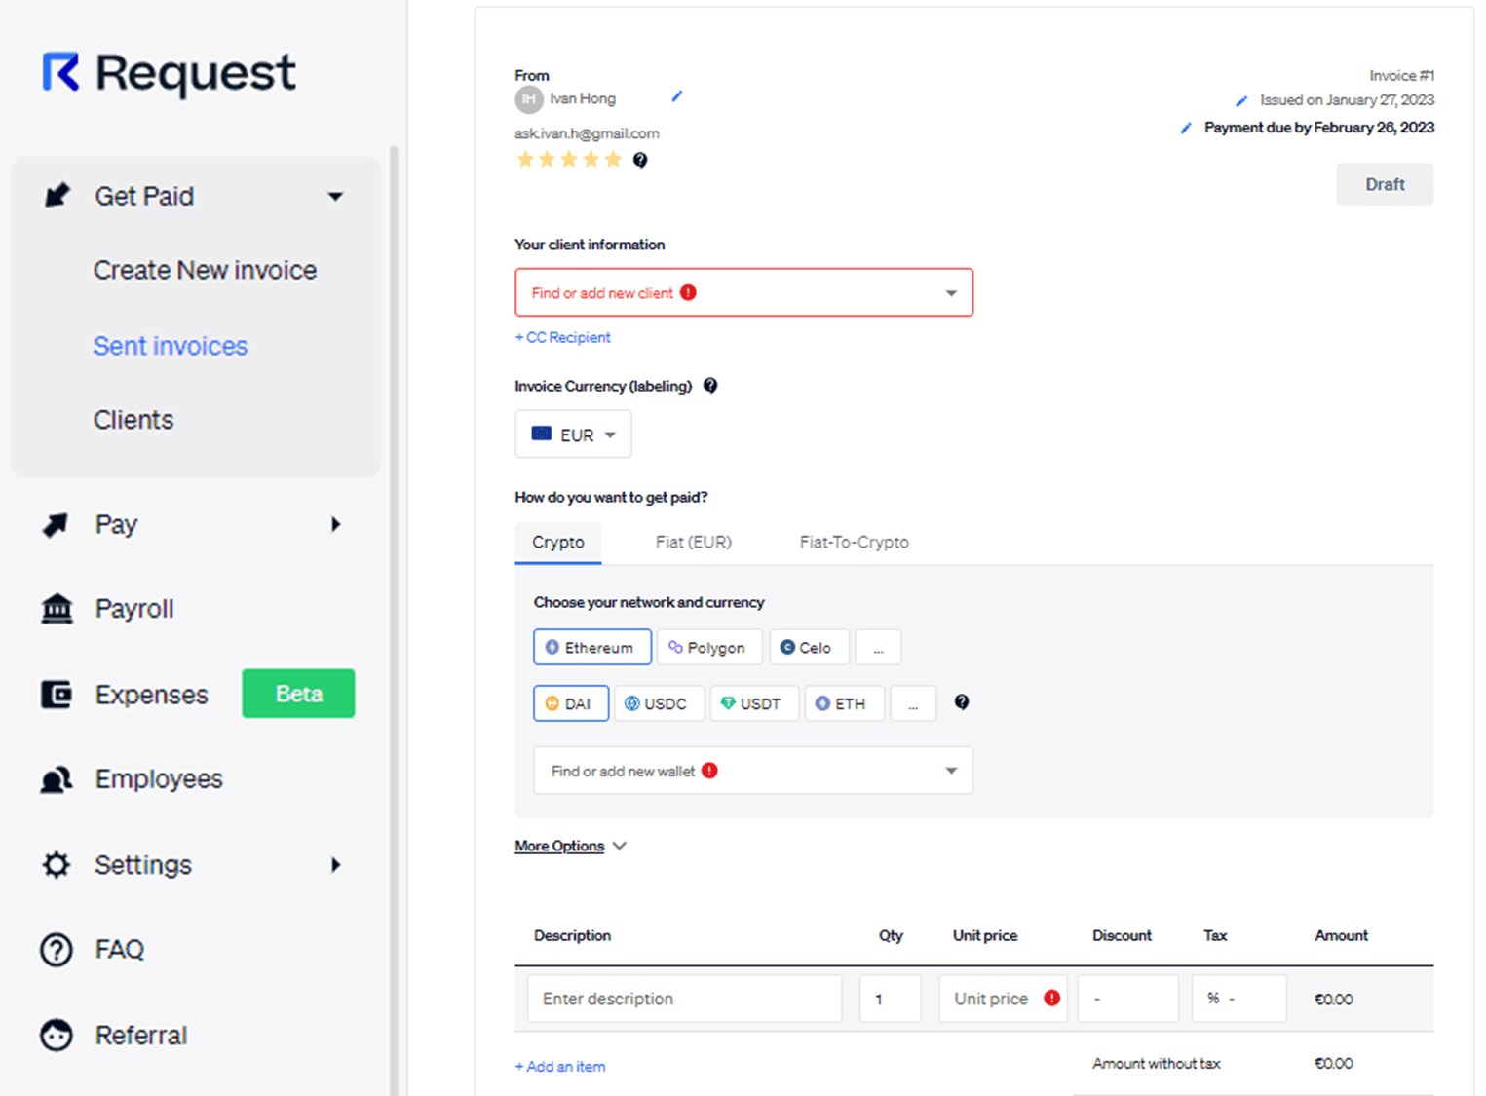Click the Beta badge next to Expenses
The image size is (1486, 1096).
(298, 694)
